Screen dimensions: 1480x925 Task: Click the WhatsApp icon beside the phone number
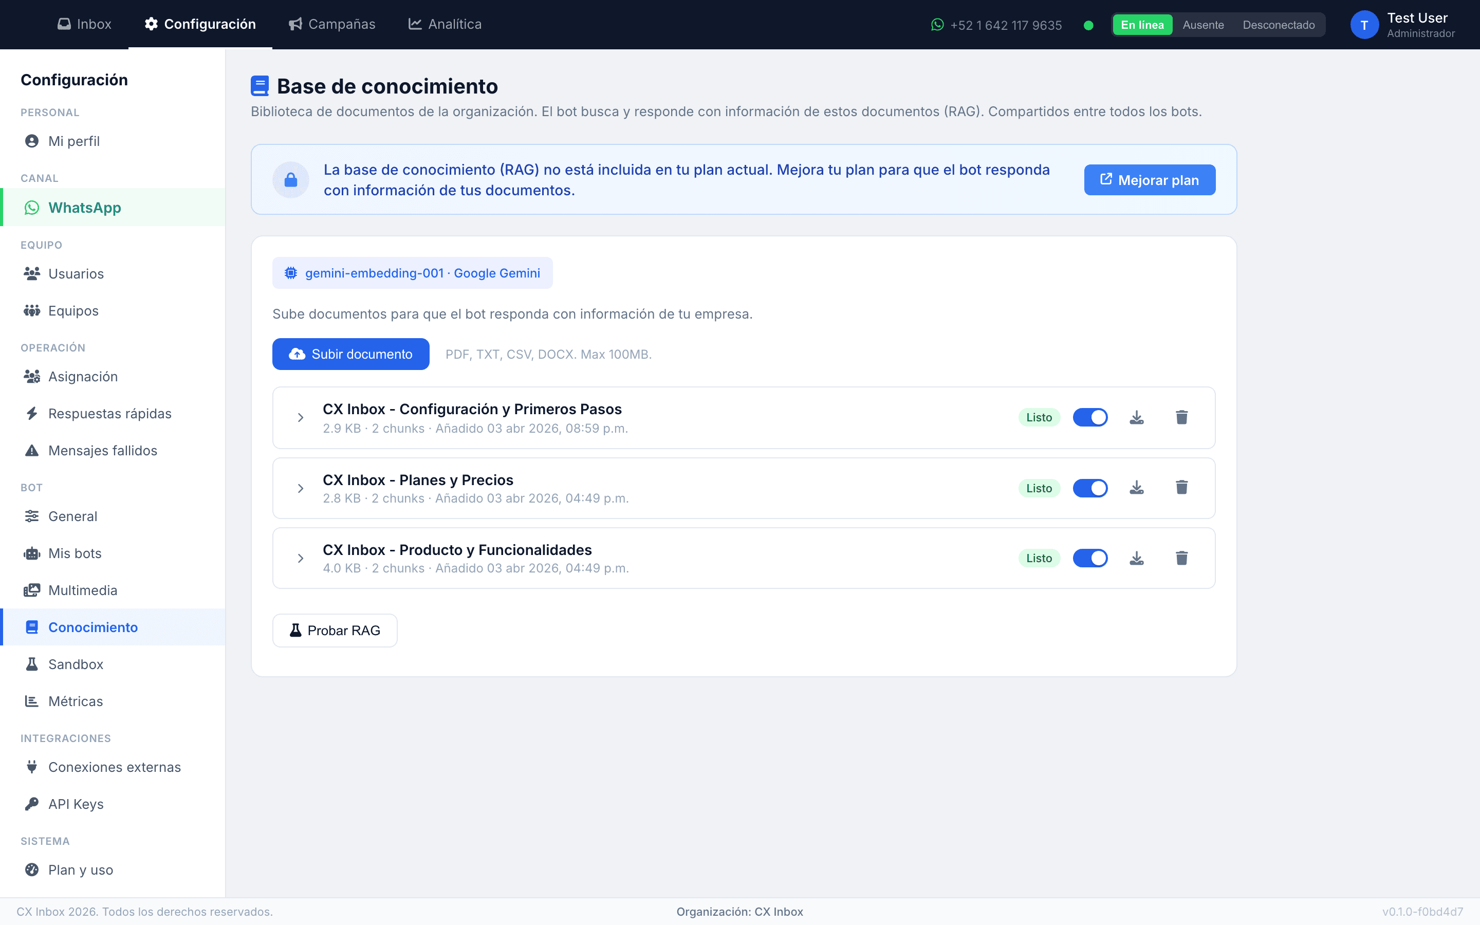[x=937, y=25]
